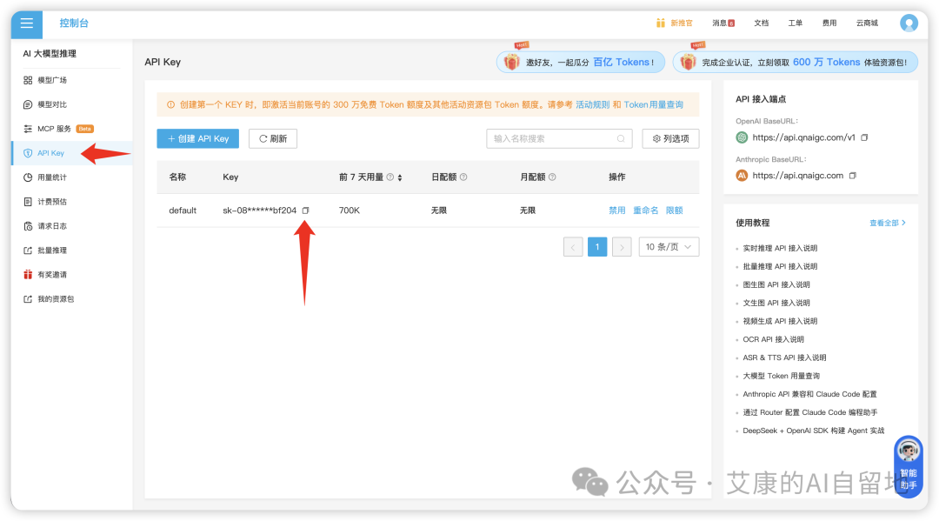939x521 pixels.
Task: Click 禁用 for default key
Action: point(616,210)
